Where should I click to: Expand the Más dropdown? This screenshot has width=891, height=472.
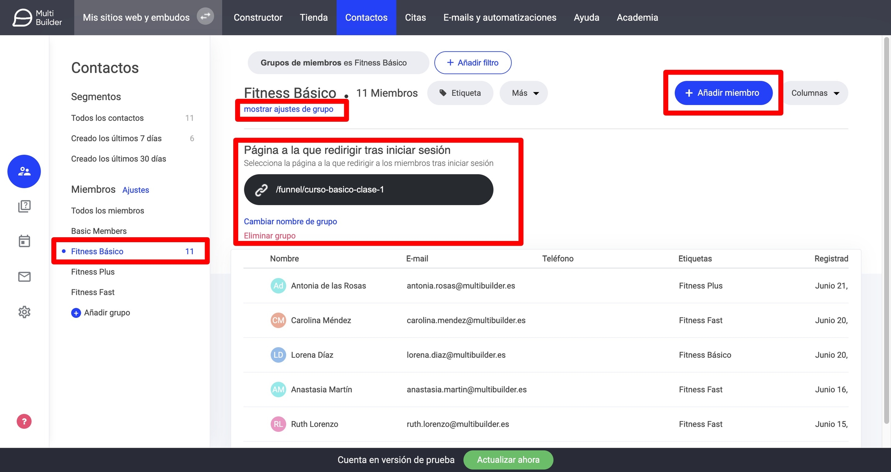click(x=524, y=93)
